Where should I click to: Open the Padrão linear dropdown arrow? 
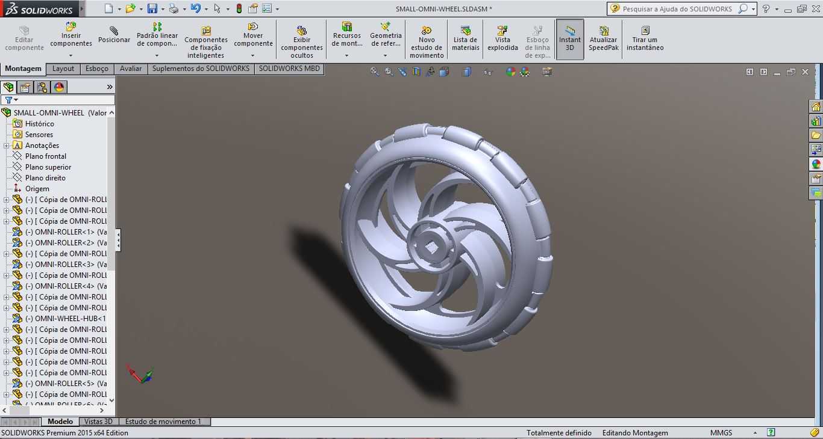click(x=157, y=55)
